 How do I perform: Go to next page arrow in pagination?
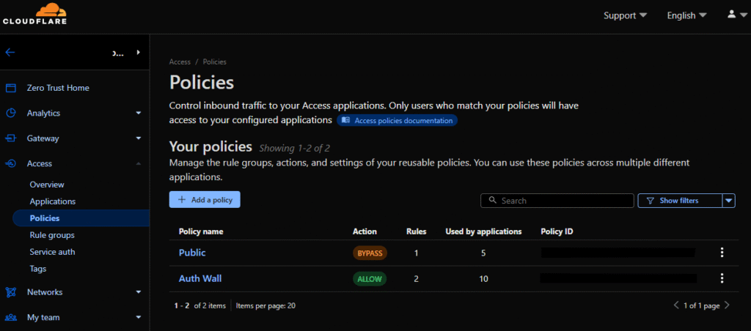click(727, 305)
